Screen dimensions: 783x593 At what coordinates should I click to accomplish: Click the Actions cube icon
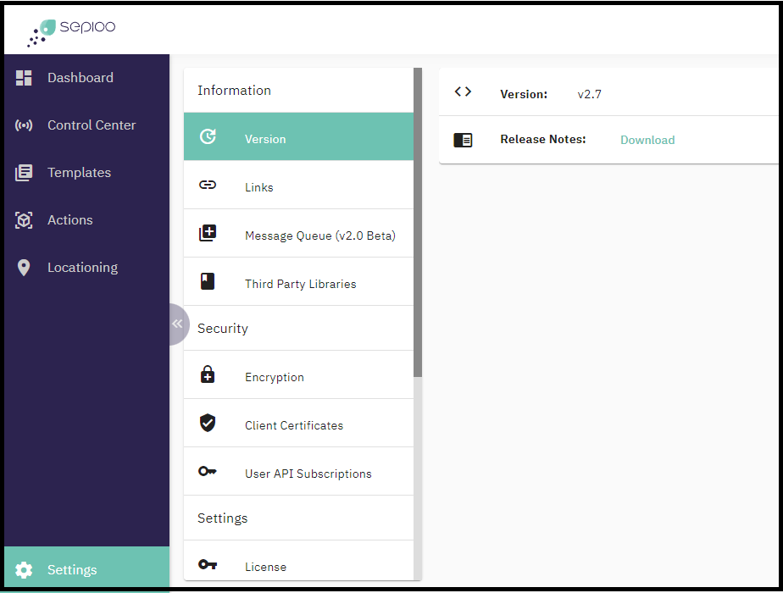(x=24, y=220)
